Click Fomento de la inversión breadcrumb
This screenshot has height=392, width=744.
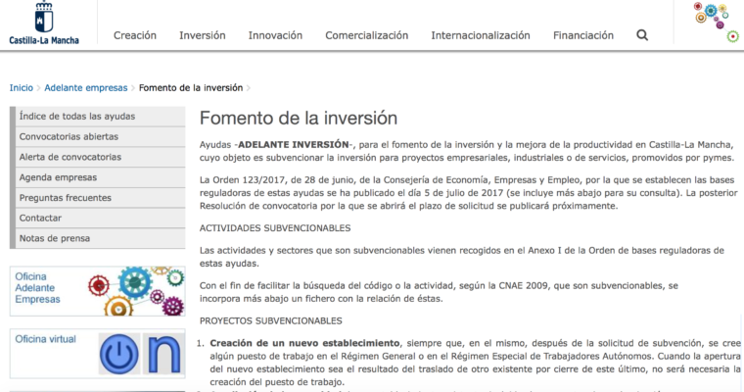coord(191,88)
